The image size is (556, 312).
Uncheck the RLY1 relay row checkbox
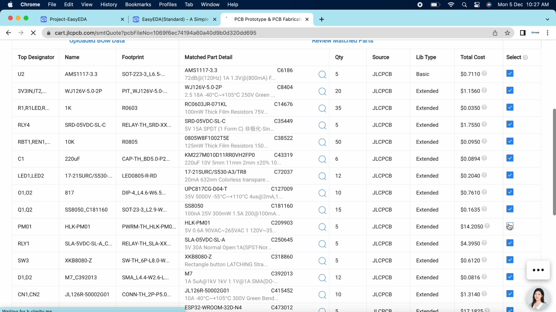(510, 243)
